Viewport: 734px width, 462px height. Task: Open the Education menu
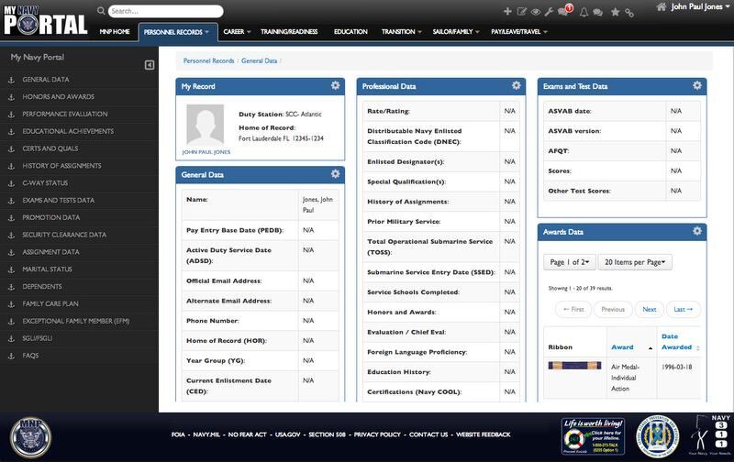coord(350,31)
